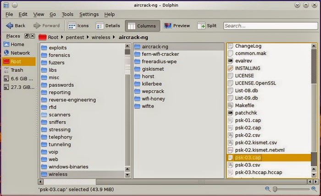
Task: Adjust the status bar zoom slider handle
Action: (x=275, y=190)
